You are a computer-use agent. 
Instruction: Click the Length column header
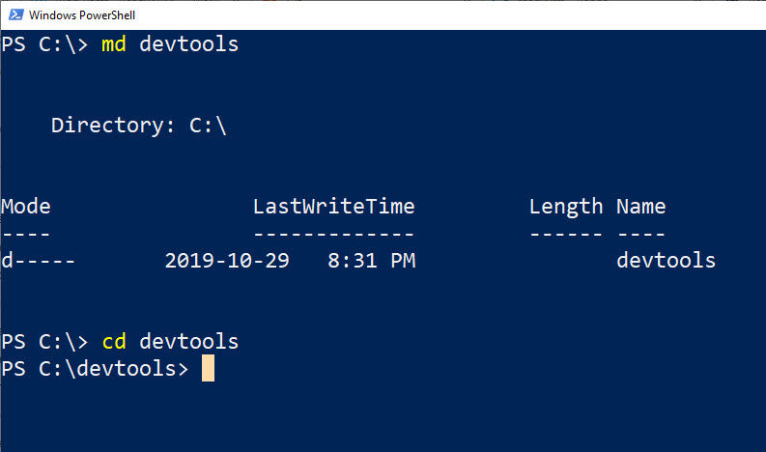tap(565, 206)
